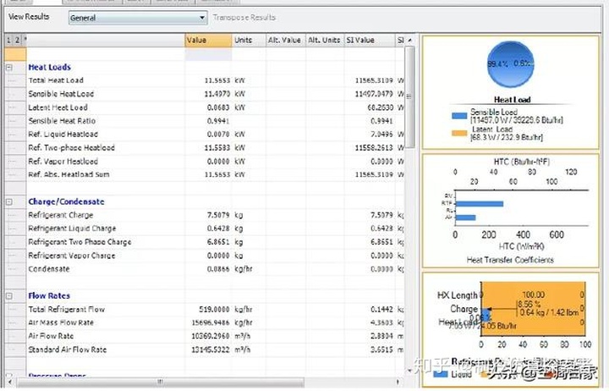Click the Flow Rates section heading
The image size is (609, 391).
tap(49, 295)
